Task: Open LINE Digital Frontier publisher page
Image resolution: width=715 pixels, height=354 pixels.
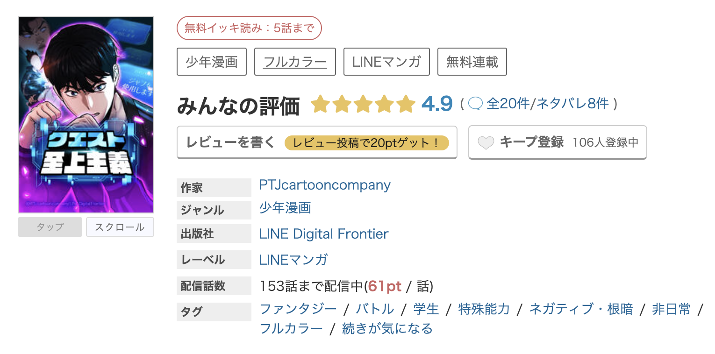Action: [323, 234]
